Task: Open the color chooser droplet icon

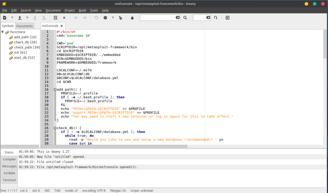Action: pyautogui.click(x=132, y=18)
